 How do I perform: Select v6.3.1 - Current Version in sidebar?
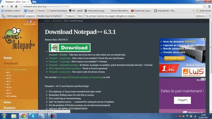(x=16, y=69)
